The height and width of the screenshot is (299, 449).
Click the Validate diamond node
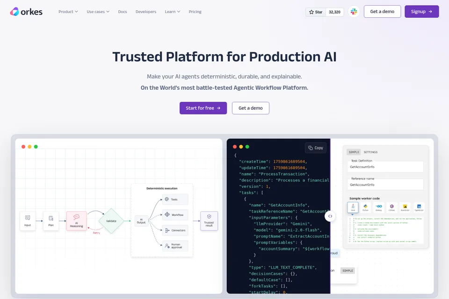(x=111, y=221)
